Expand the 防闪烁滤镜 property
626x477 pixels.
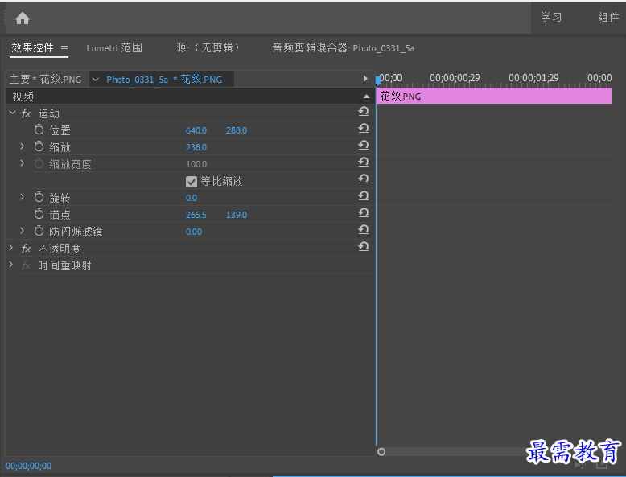pyautogui.click(x=22, y=231)
